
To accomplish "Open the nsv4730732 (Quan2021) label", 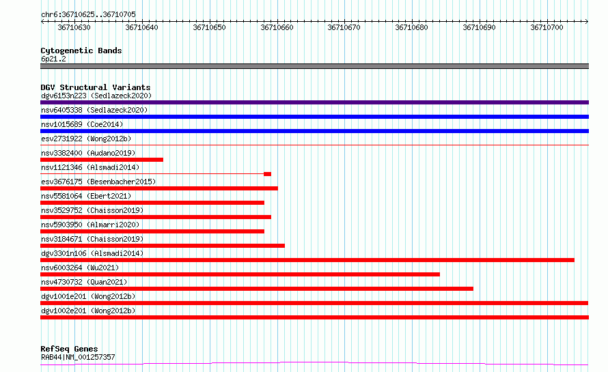I will click(84, 282).
